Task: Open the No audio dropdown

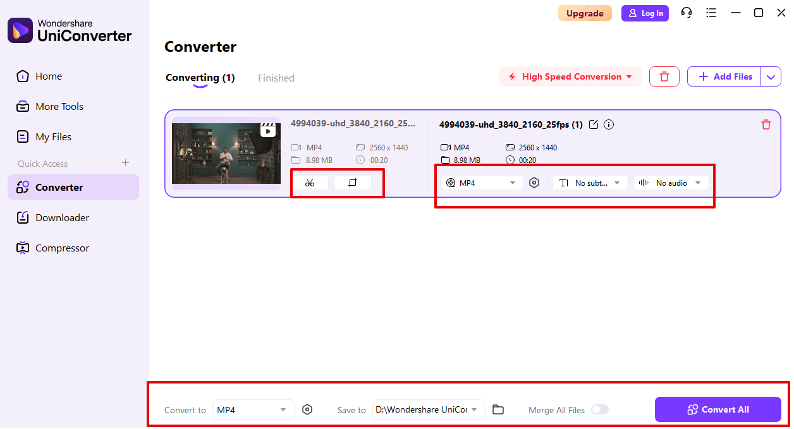Action: pos(671,183)
